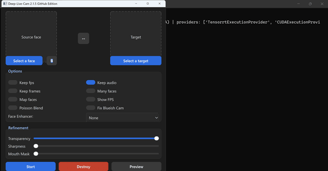
Task: Disable the Keep audio switch
Action: 91,83
